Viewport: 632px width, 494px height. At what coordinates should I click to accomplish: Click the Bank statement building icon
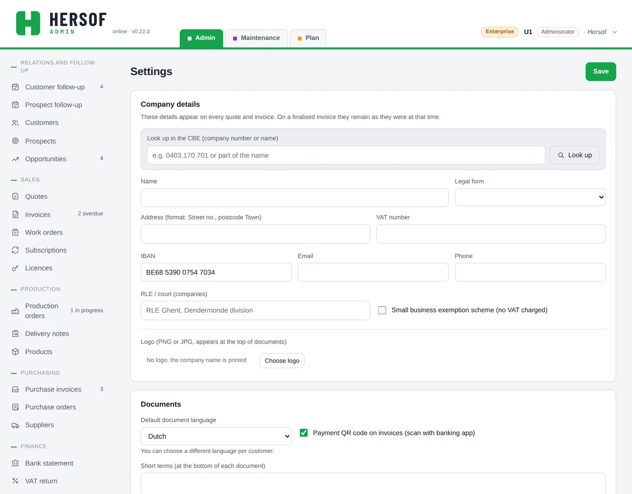pos(15,463)
